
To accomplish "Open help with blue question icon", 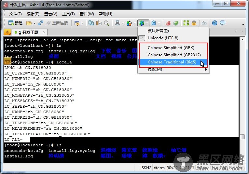I will coord(214,23).
